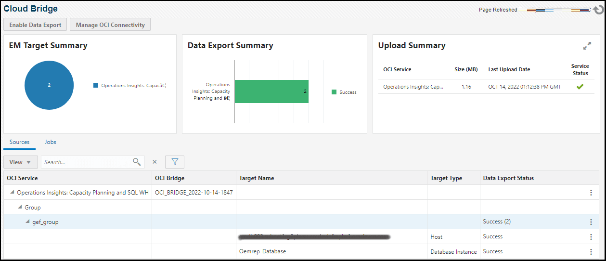Image resolution: width=606 pixels, height=261 pixels.
Task: Click the Service Status column header
Action: click(580, 69)
